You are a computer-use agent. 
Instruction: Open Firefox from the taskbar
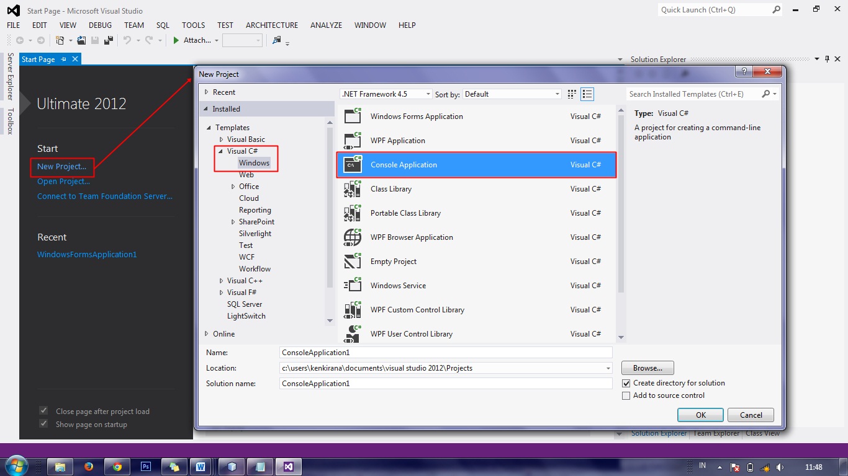click(89, 466)
